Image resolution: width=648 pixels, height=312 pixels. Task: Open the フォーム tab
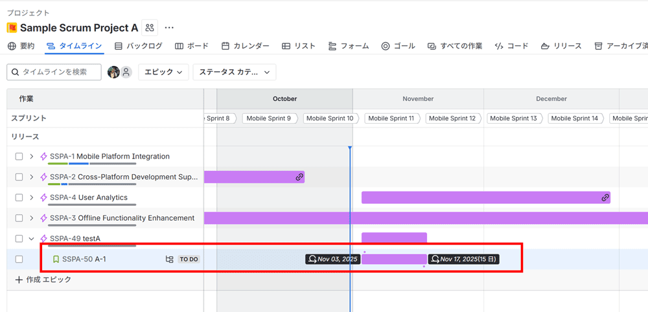pos(349,46)
